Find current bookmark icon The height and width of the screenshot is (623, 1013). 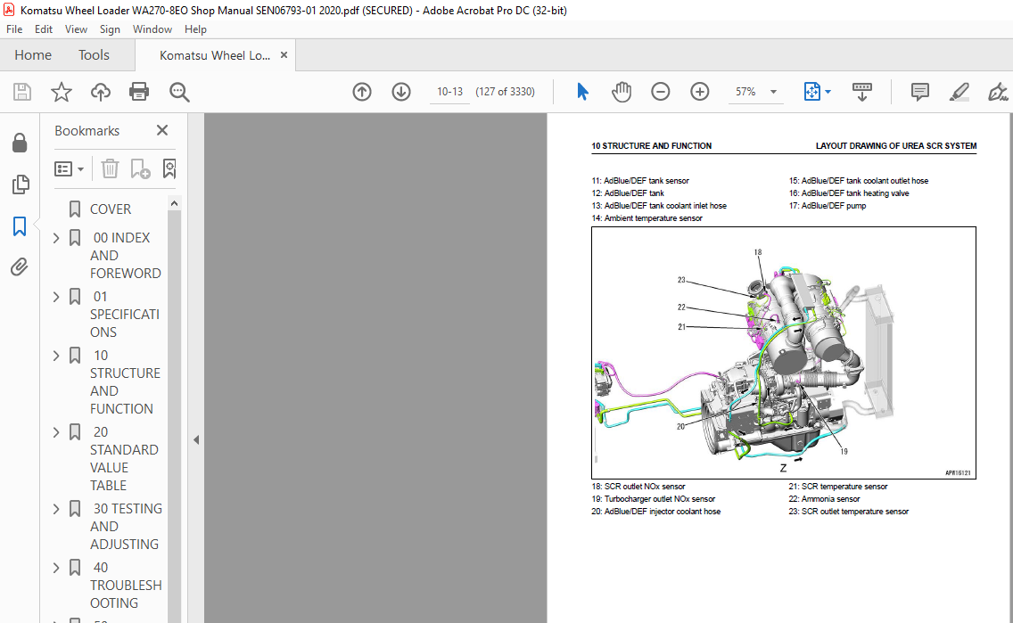(x=169, y=169)
